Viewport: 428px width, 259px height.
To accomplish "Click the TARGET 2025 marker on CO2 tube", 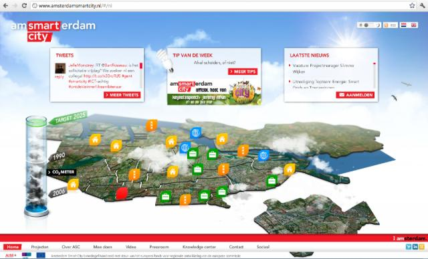I will [x=68, y=118].
